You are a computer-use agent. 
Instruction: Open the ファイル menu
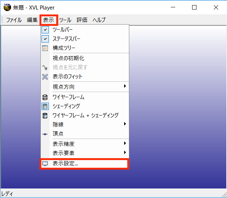tap(14, 20)
